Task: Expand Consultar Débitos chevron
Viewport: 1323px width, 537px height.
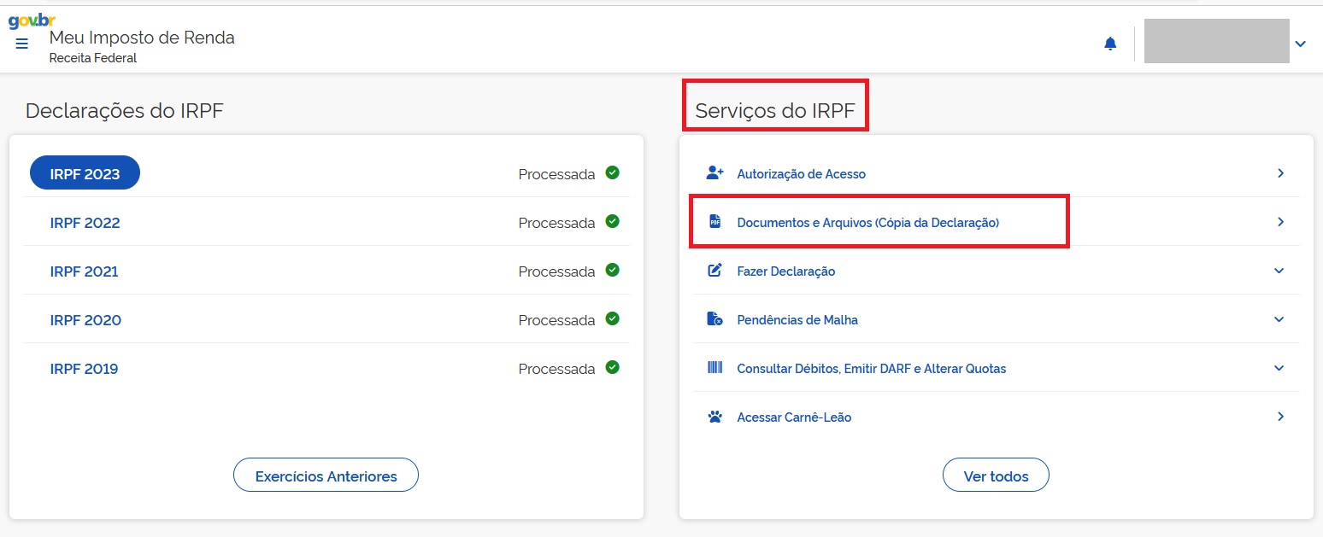Action: click(x=1279, y=368)
